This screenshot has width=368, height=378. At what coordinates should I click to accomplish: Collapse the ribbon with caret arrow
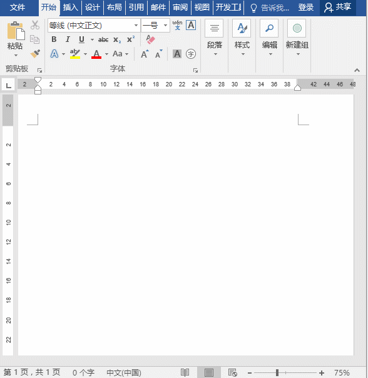[357, 70]
